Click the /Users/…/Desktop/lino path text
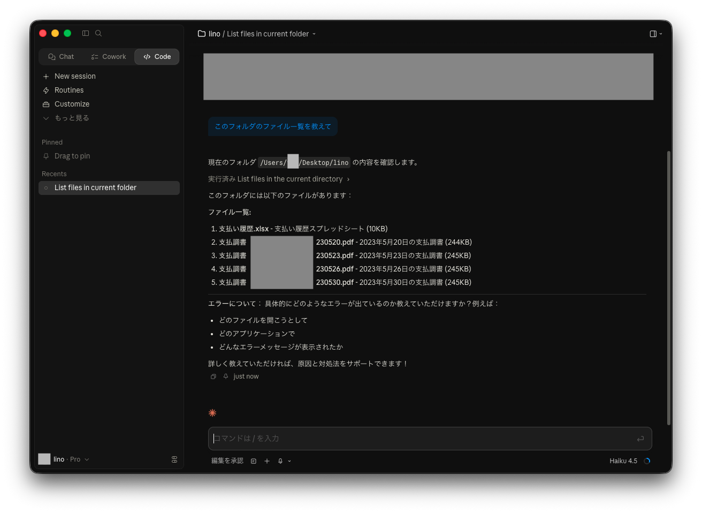The image size is (702, 513). (x=304, y=162)
